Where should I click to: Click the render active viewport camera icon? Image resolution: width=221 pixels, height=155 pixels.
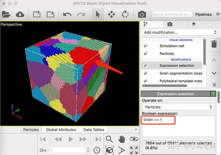coord(142,14)
